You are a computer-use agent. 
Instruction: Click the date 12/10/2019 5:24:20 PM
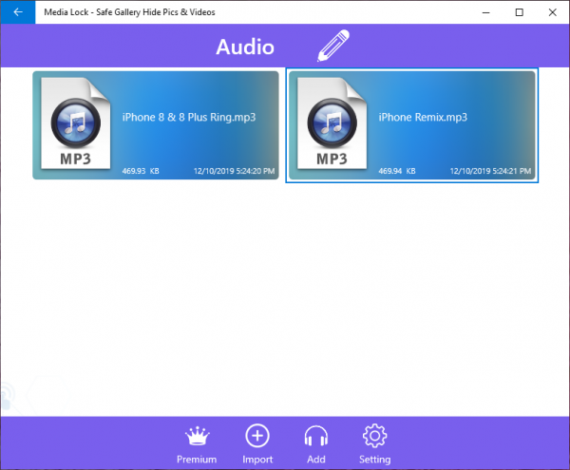tap(234, 171)
